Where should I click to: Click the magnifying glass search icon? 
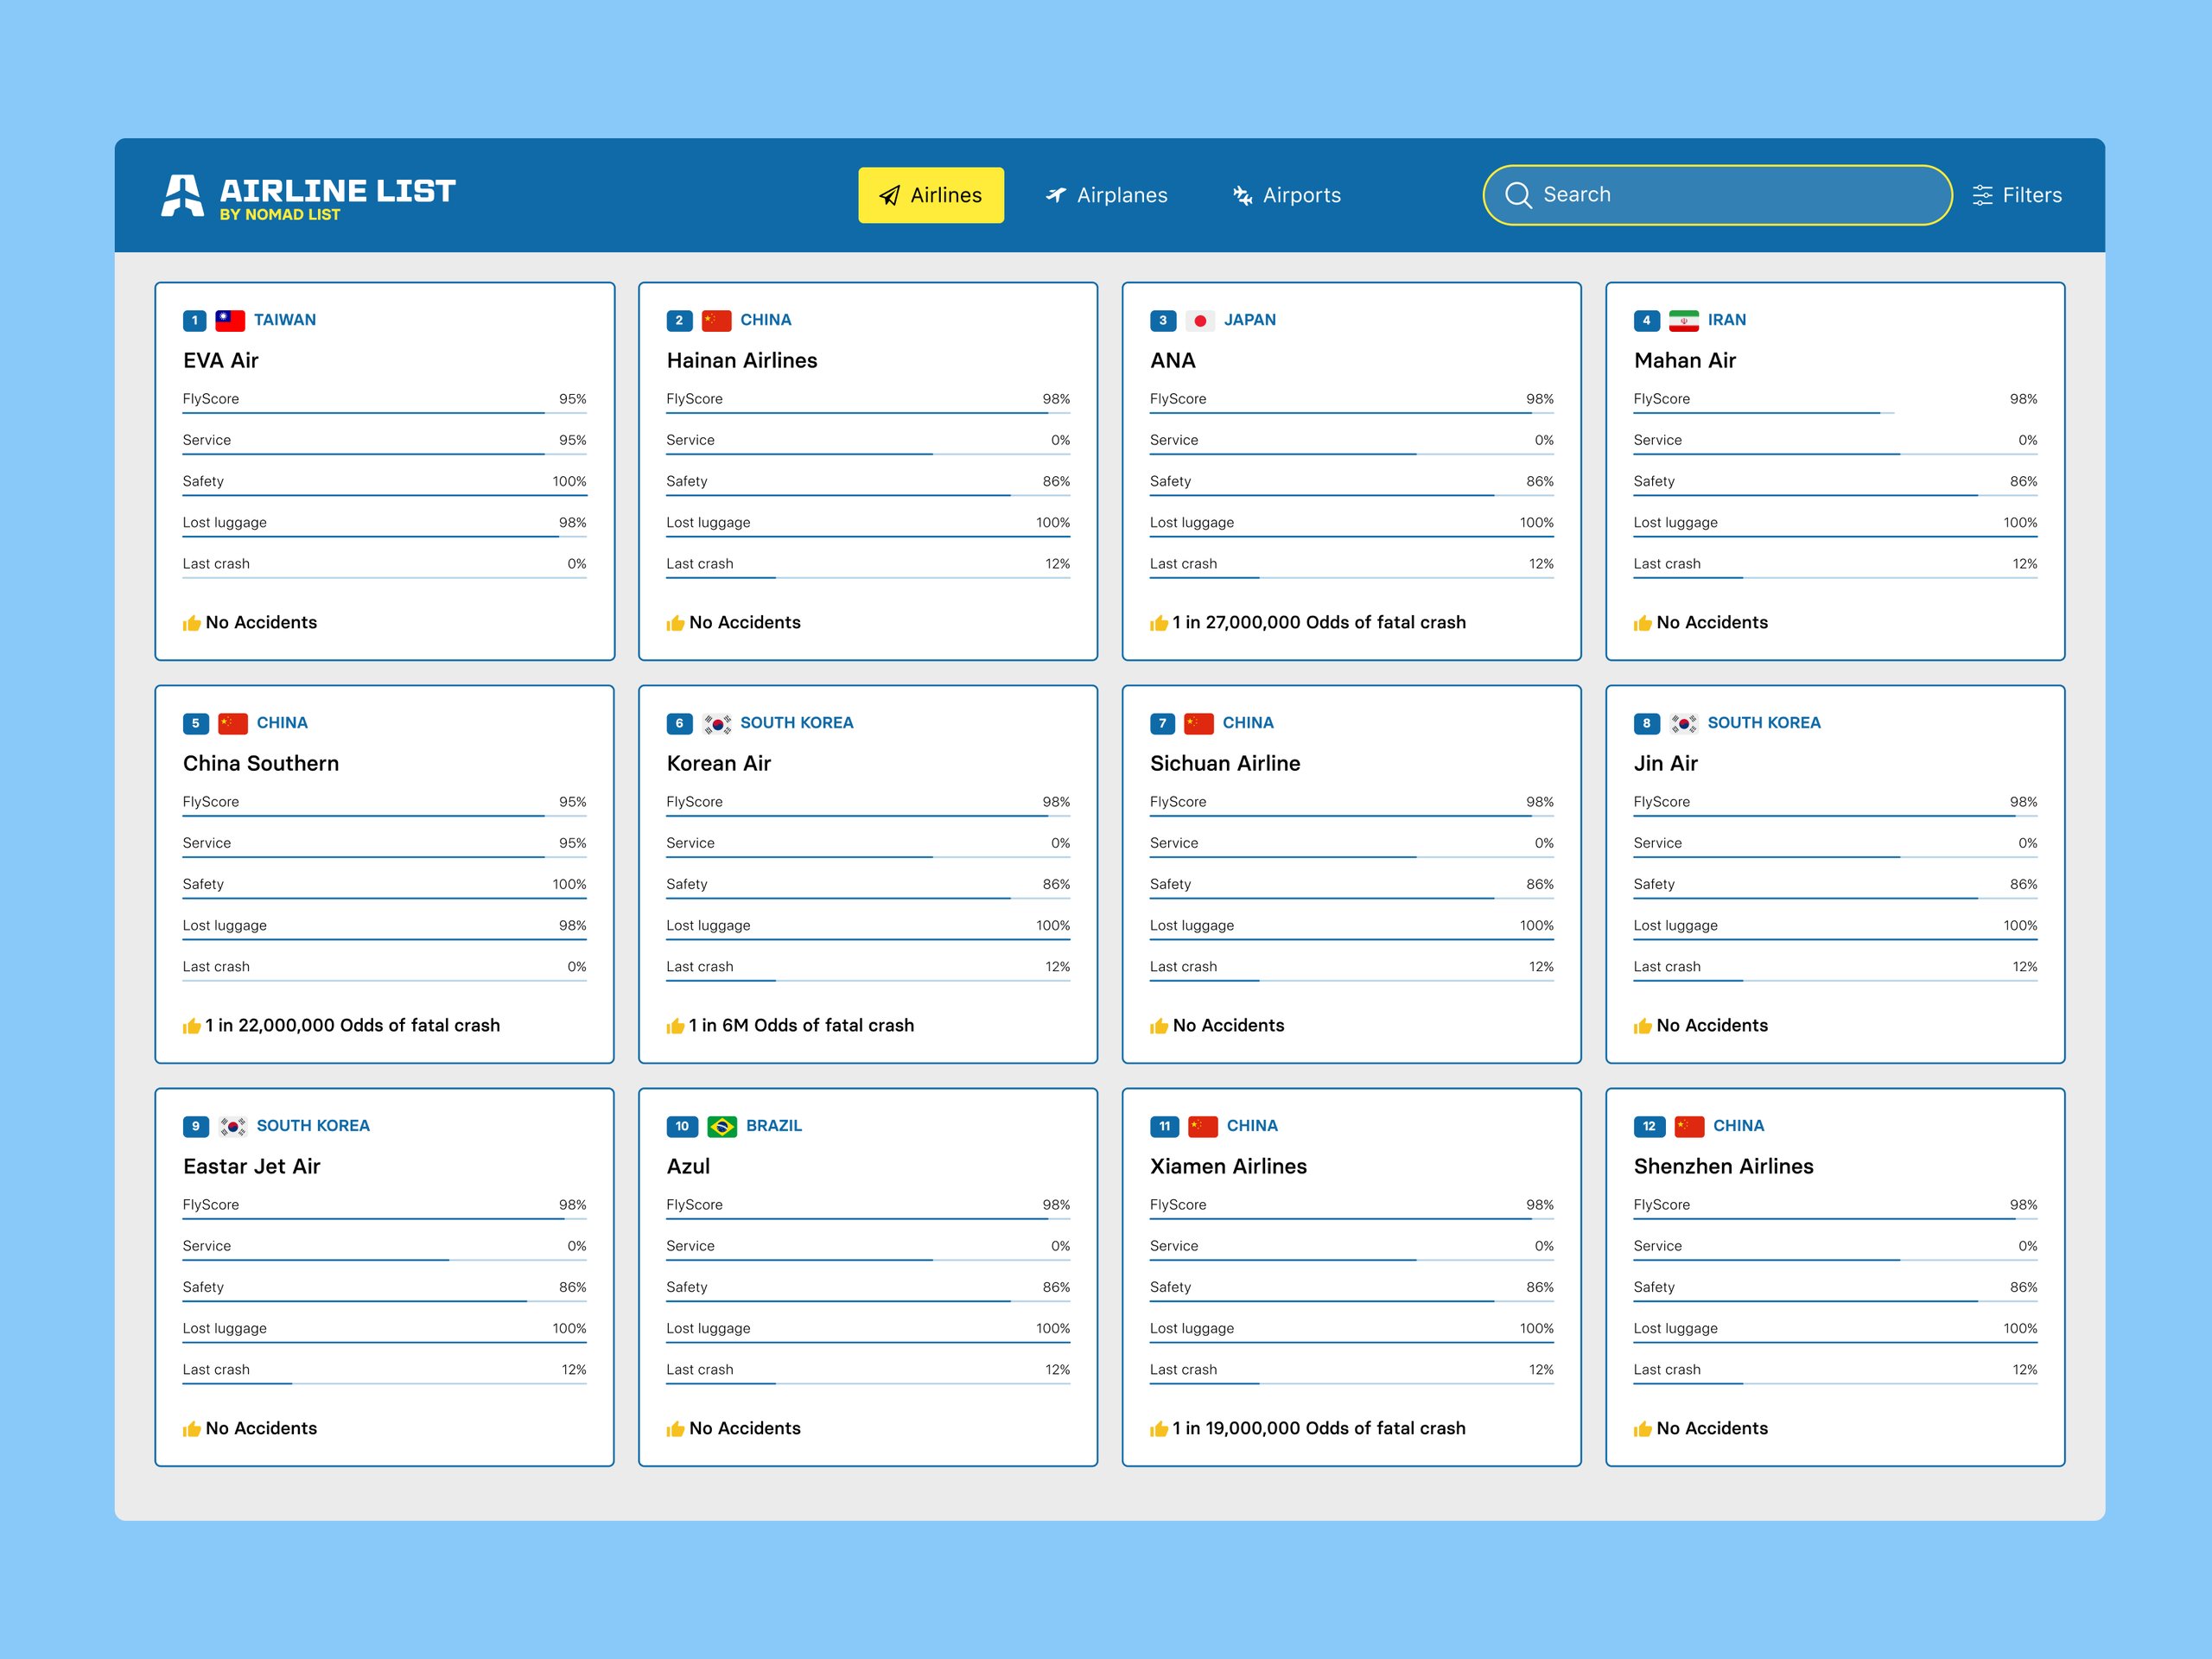click(x=1518, y=195)
